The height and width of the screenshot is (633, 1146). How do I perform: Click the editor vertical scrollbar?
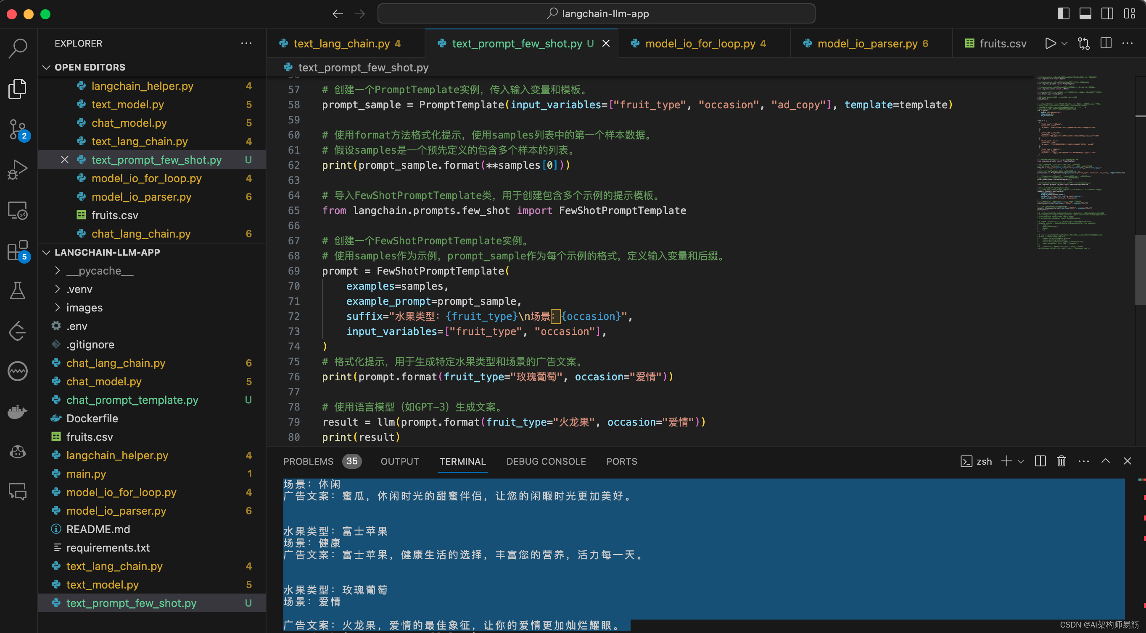1140,269
